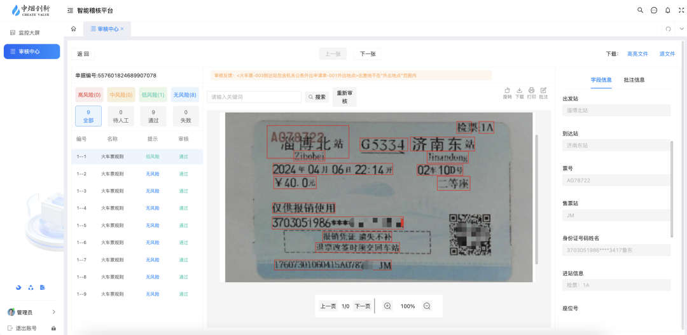Click the ticket image preview
The width and height of the screenshot is (687, 335).
click(x=379, y=198)
